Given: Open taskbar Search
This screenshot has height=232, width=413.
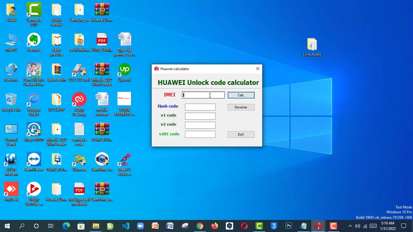Looking at the screenshot, I should point(22,226).
